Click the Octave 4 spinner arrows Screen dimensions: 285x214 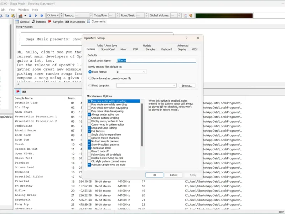[62, 15]
